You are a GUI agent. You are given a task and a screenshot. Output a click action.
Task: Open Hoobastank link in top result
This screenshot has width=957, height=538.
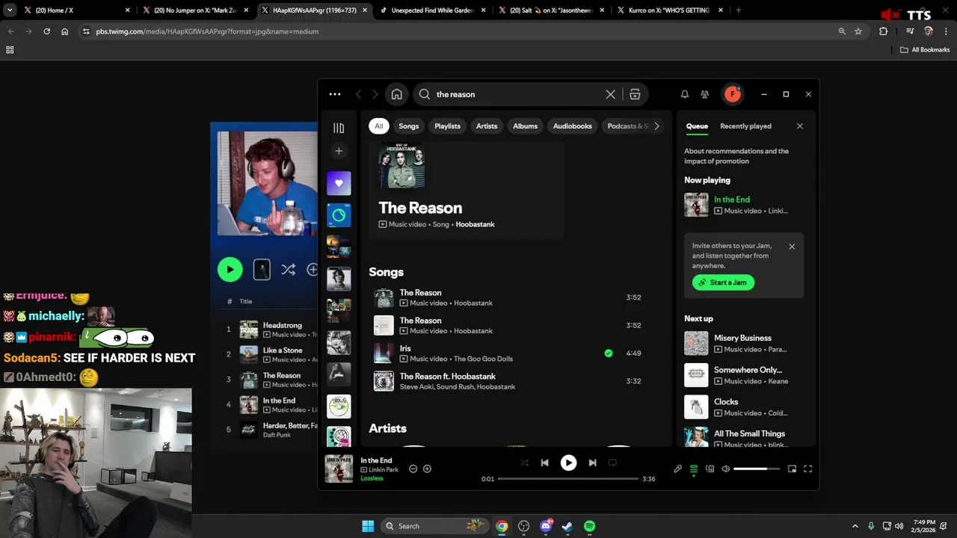475,224
